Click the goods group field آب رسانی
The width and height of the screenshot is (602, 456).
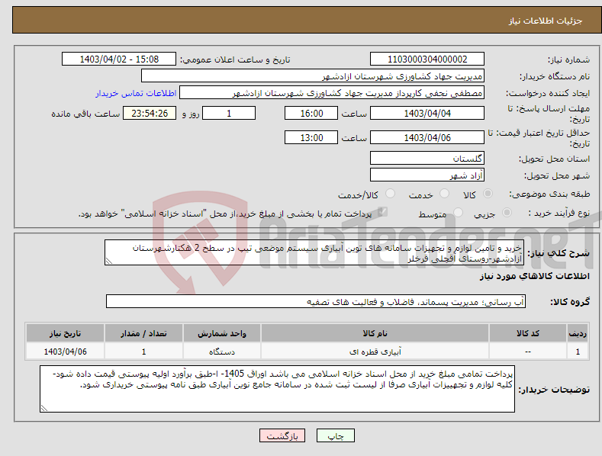pos(316,302)
